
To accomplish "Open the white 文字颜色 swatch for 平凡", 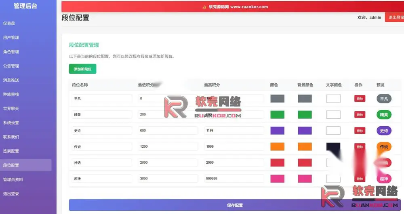I will tap(333, 99).
